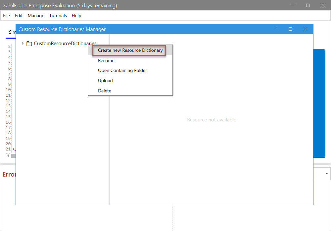The width and height of the screenshot is (331, 231).
Task: Click Delete in context menu
Action: click(130, 91)
